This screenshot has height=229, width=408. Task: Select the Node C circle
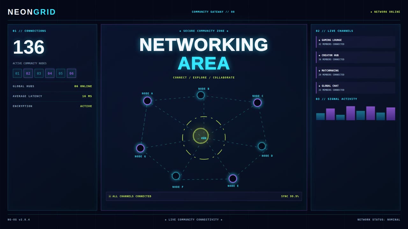[257, 103]
